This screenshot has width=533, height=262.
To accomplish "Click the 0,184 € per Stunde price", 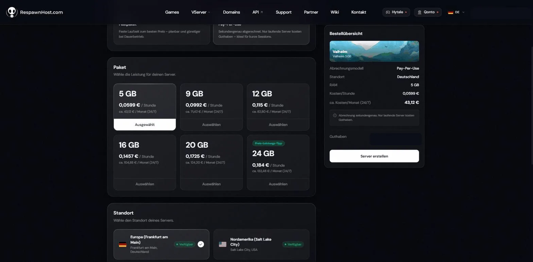I will (x=269, y=165).
